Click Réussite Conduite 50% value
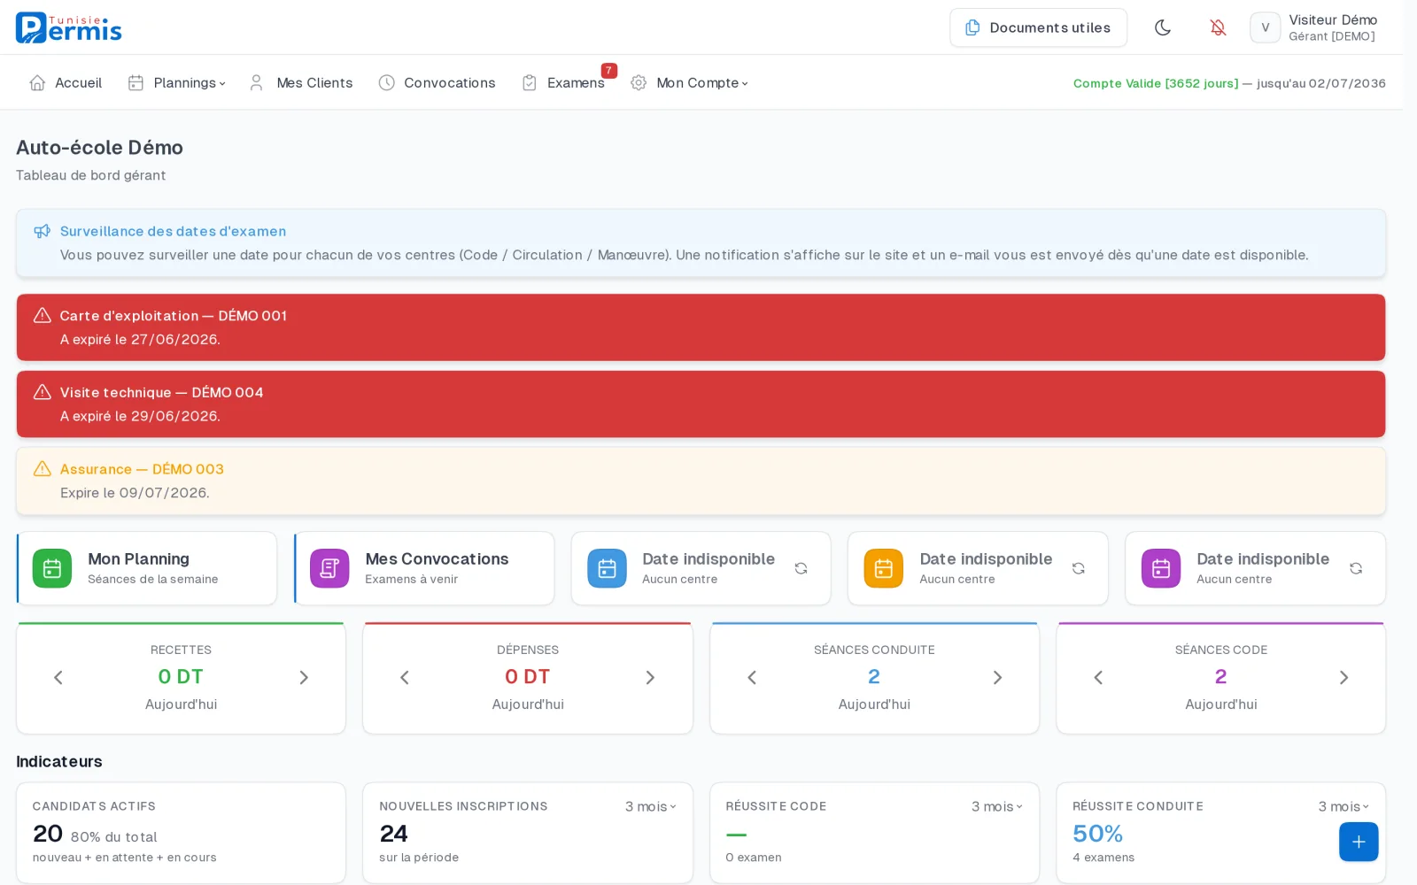The width and height of the screenshot is (1417, 885). (x=1097, y=834)
